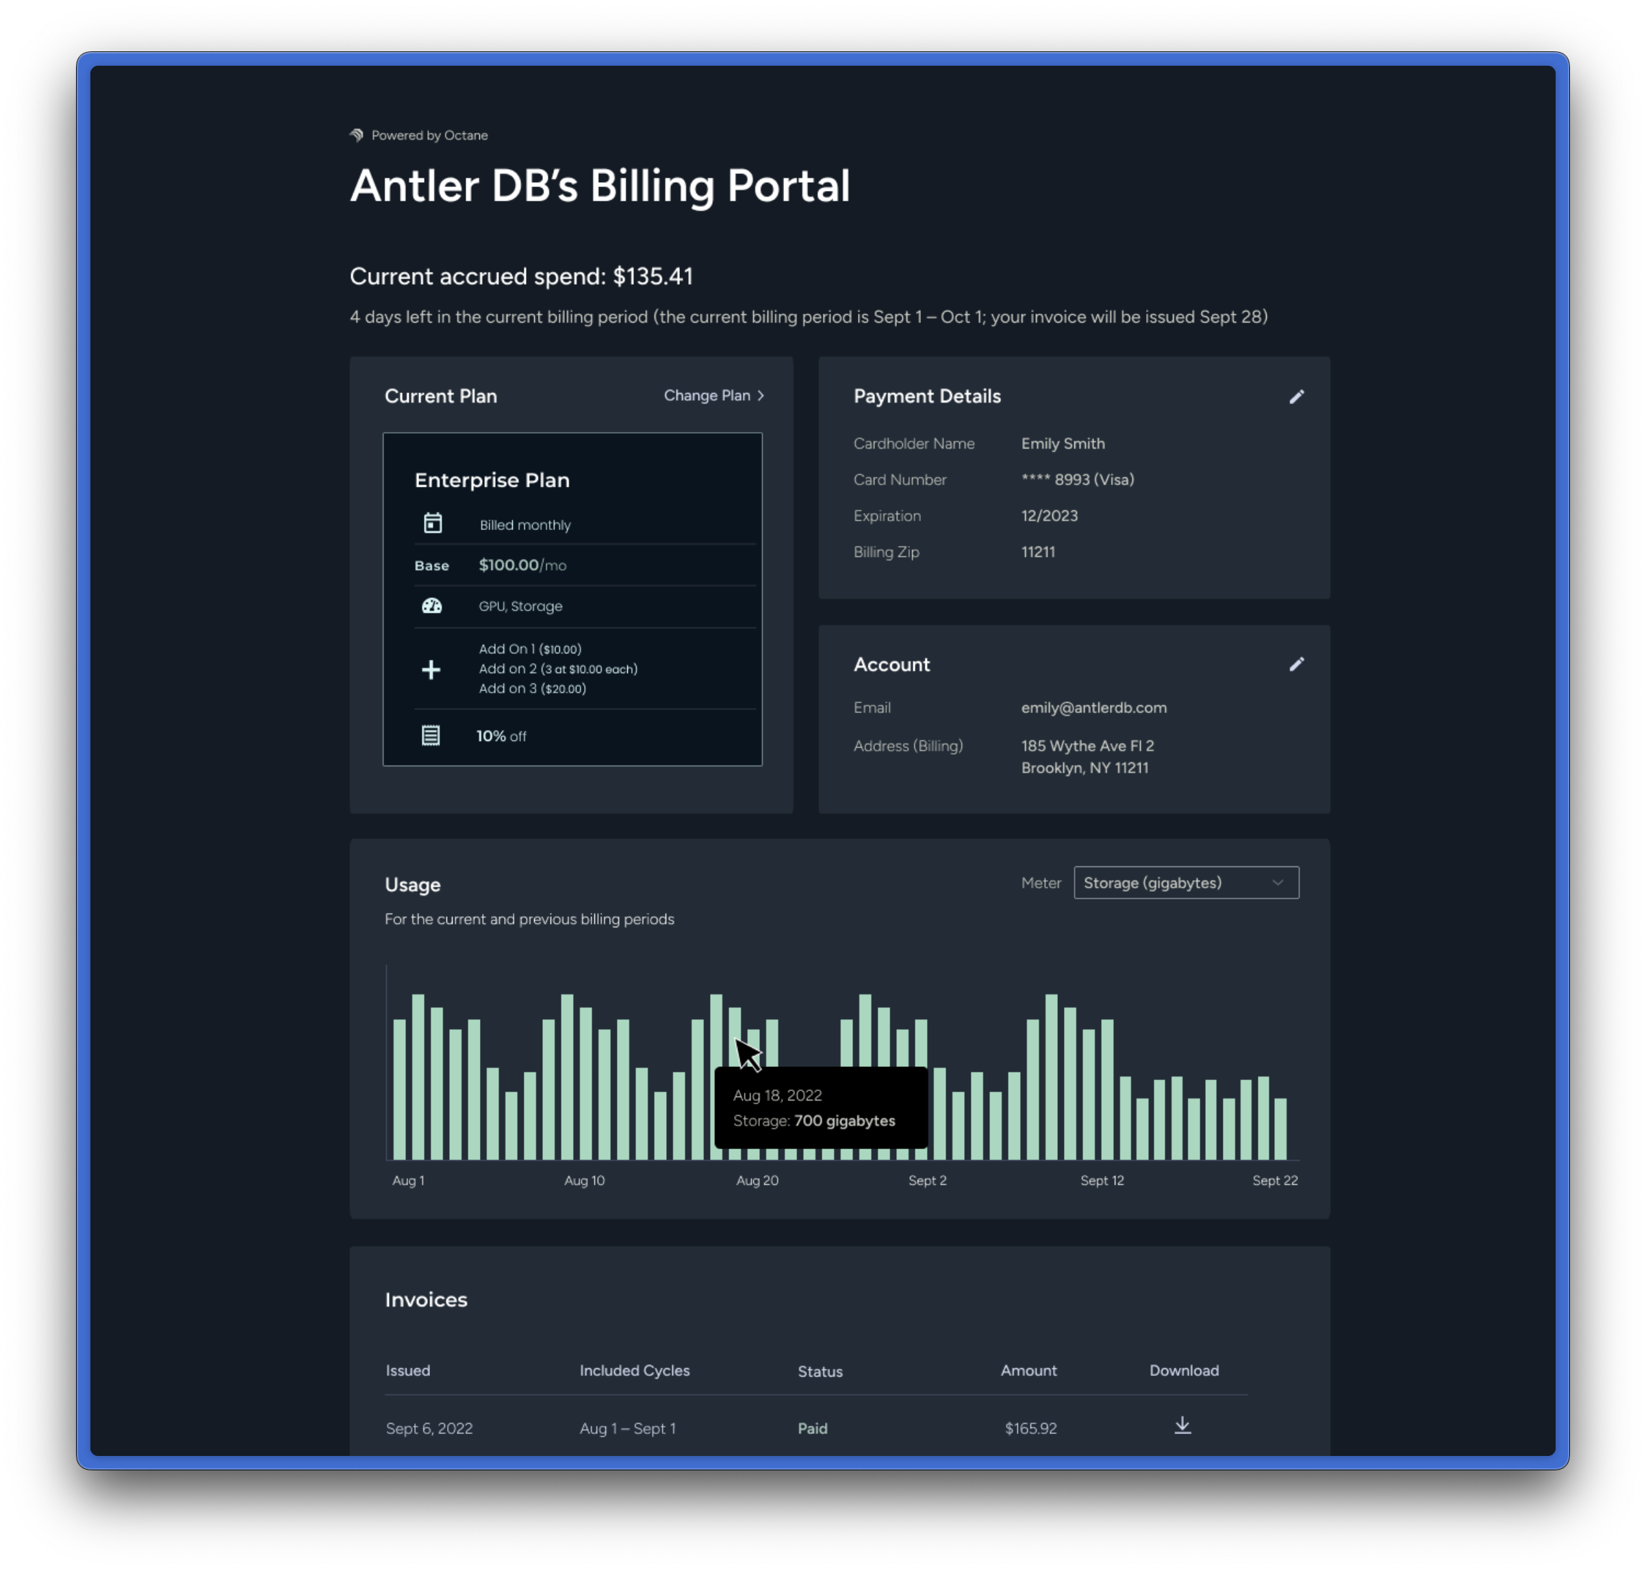Click the Powered by Octane link
The image size is (1646, 1571).
429,135
